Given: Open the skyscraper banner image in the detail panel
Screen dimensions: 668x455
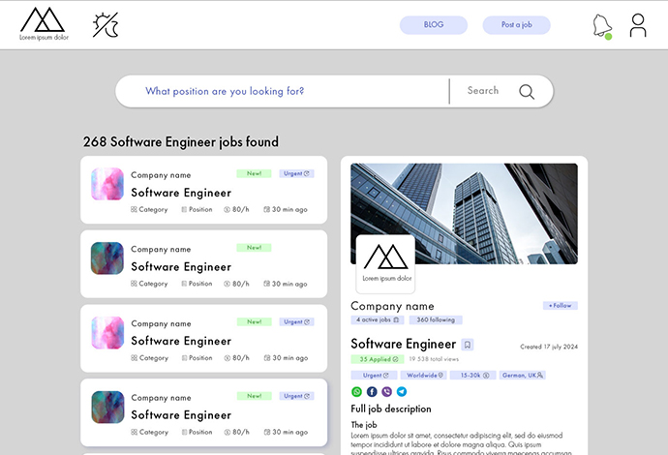Looking at the screenshot, I should [464, 213].
